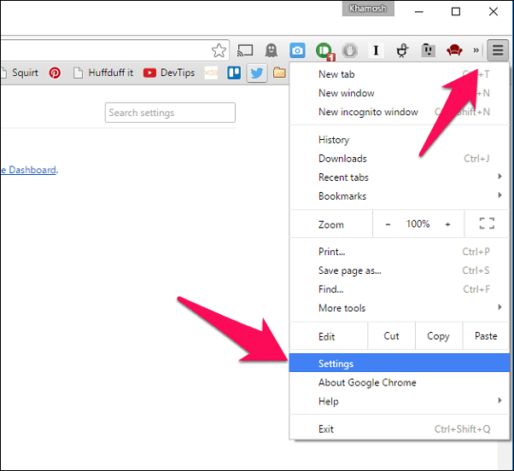Click the 100% zoom level value

click(x=418, y=224)
